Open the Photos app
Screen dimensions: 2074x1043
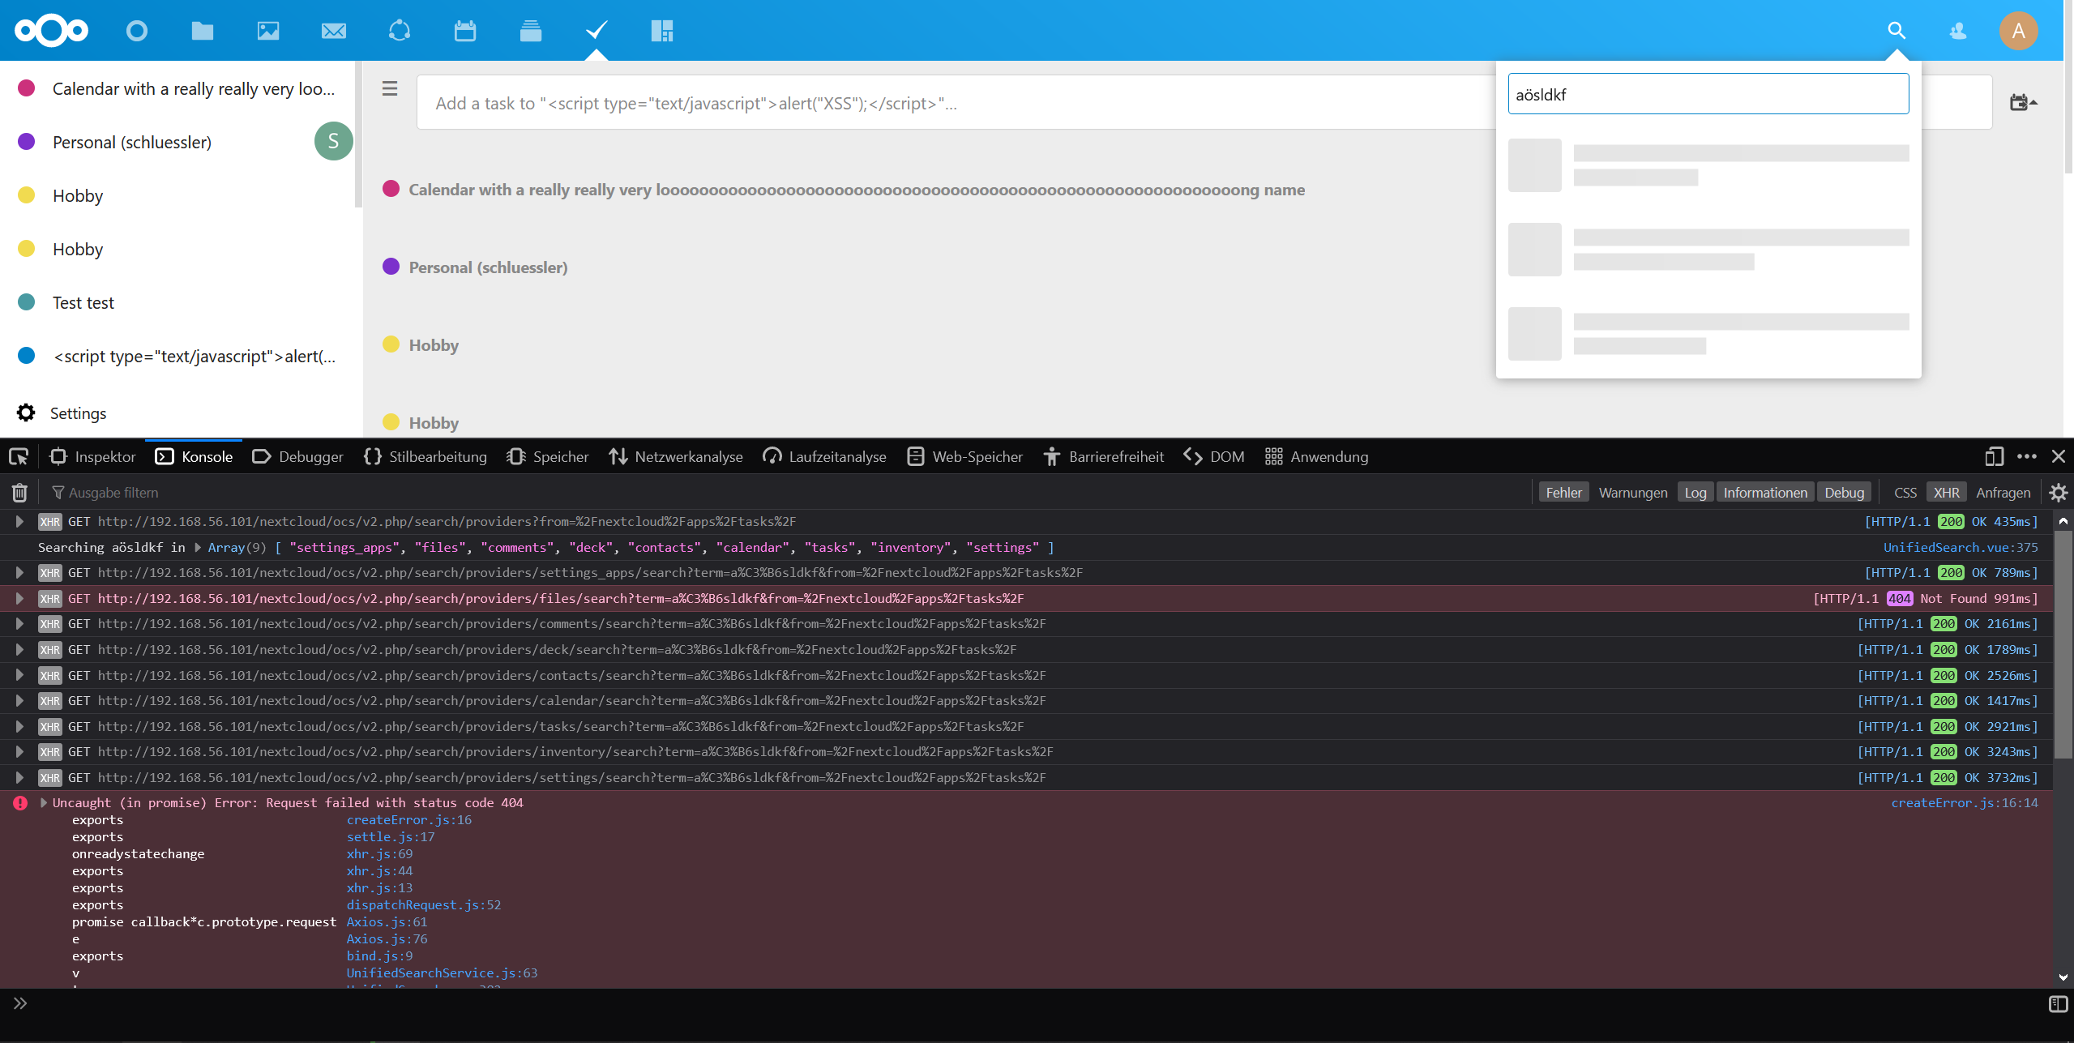click(x=267, y=30)
